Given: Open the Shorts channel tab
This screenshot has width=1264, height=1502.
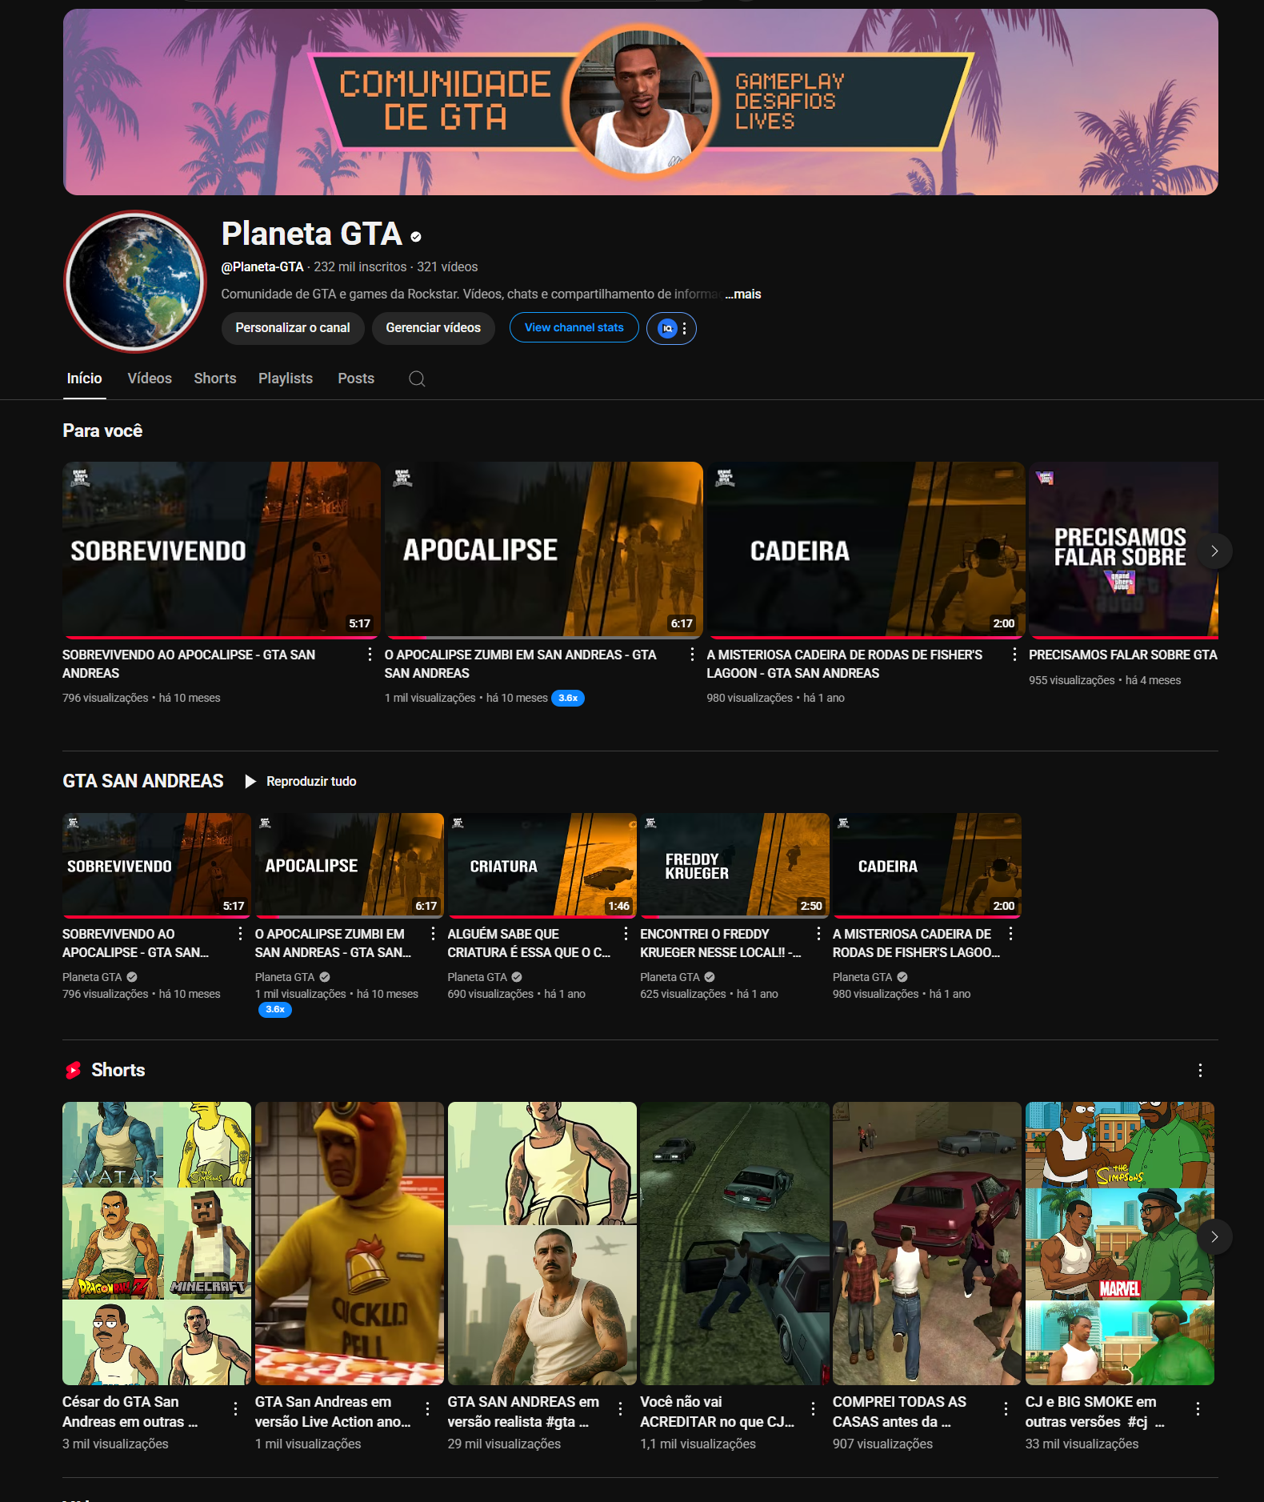Looking at the screenshot, I should pos(215,379).
